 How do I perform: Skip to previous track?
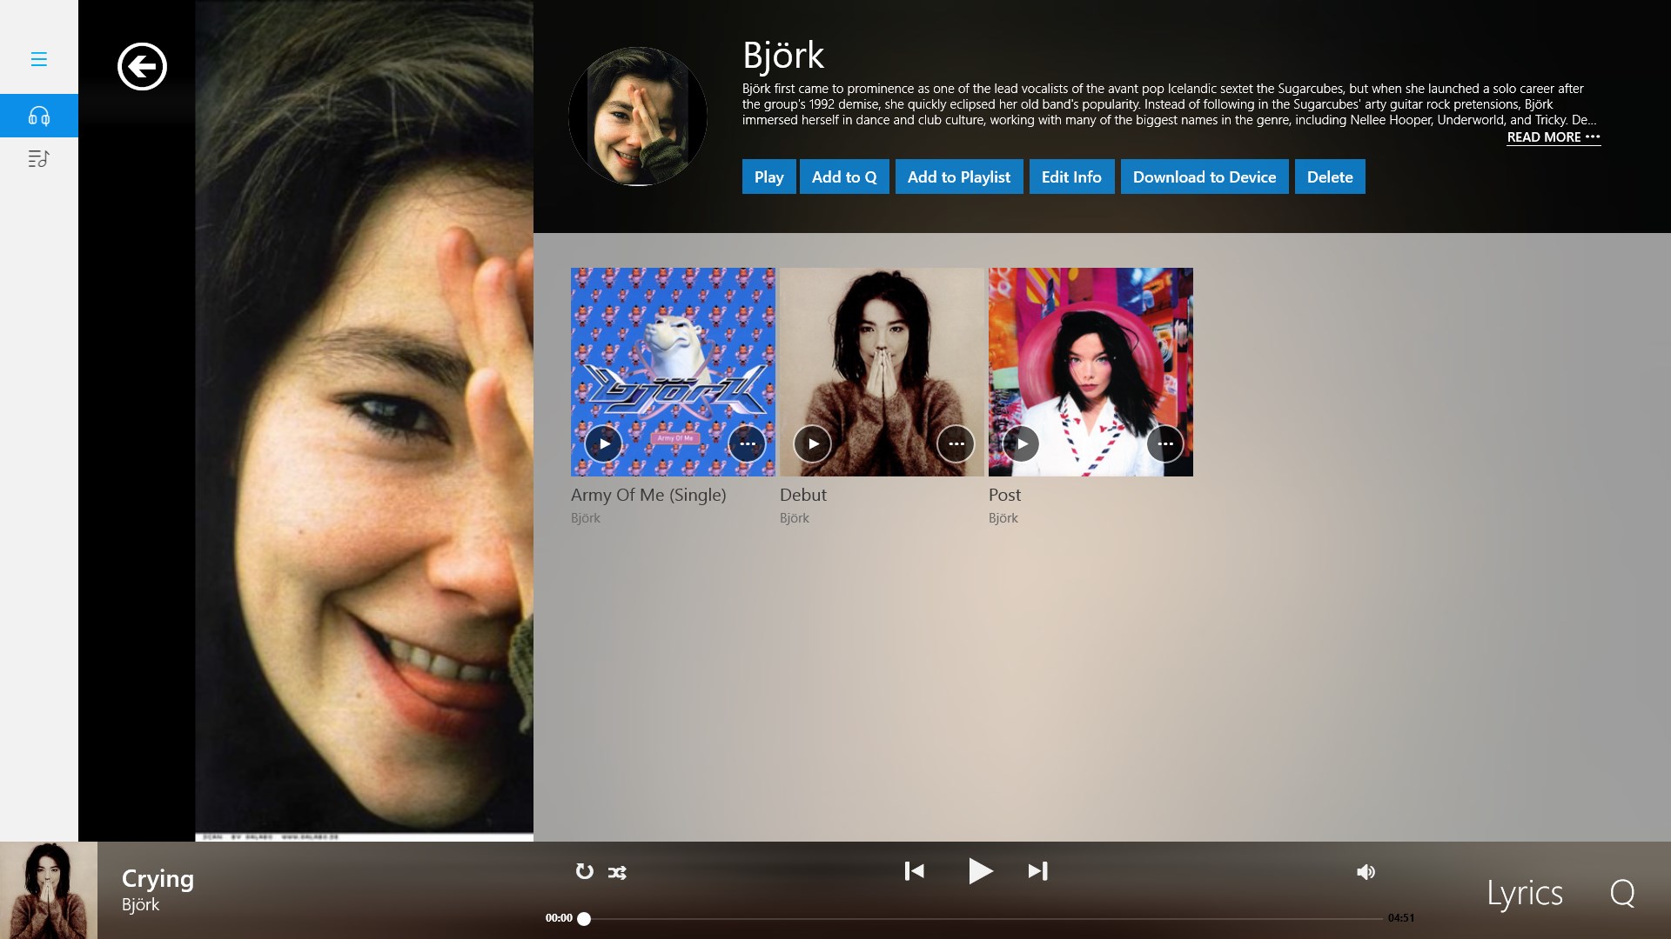coord(914,871)
